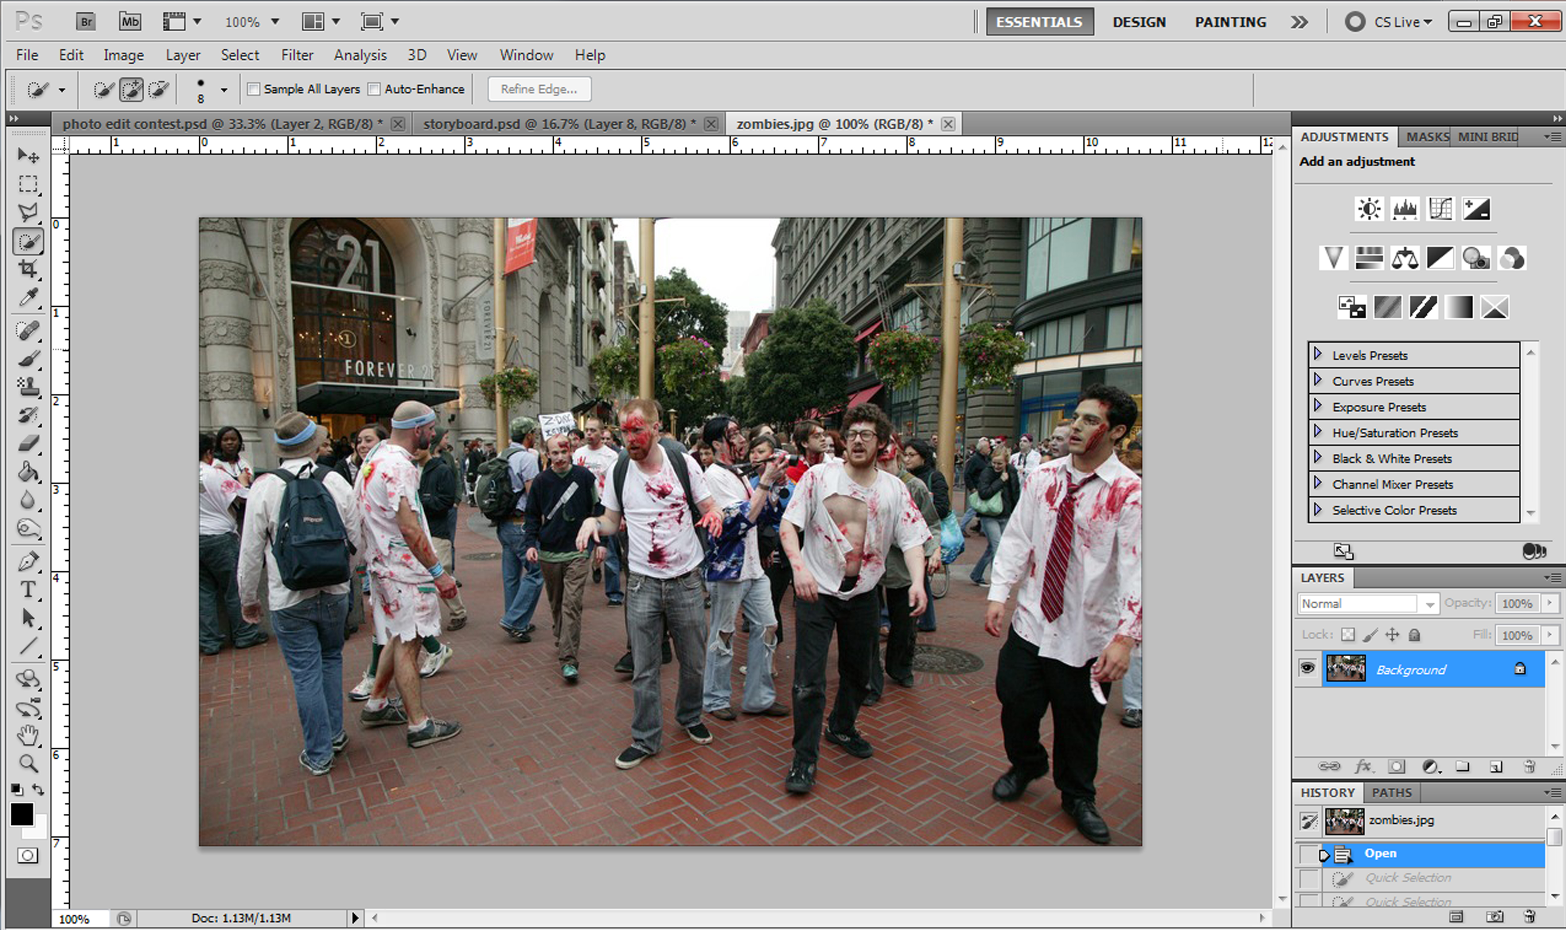Enable Auto-Enhance checkbox
Viewport: 1566px width, 930px height.
pyautogui.click(x=374, y=89)
